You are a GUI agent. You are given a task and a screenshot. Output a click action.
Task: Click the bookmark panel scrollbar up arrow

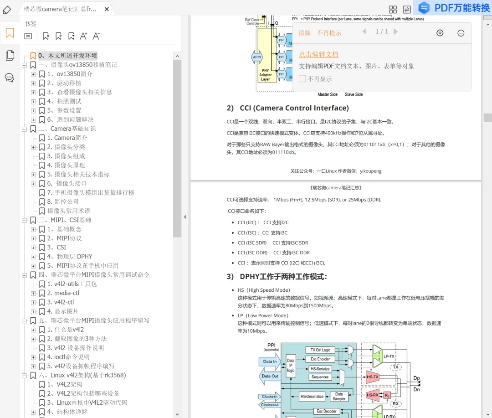(x=177, y=56)
